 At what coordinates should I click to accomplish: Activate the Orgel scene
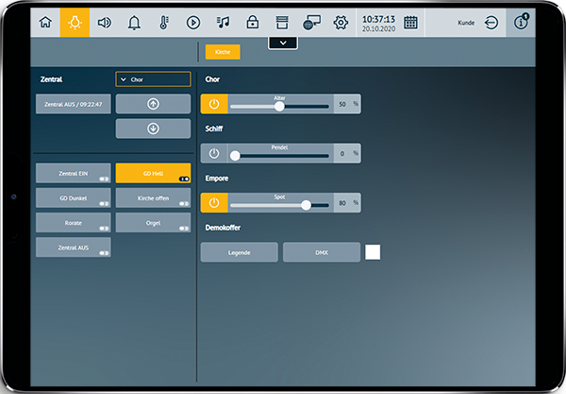(x=153, y=223)
